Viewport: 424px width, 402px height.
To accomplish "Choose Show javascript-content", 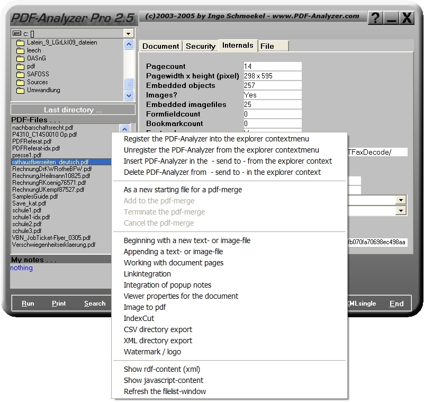I will 229,380.
